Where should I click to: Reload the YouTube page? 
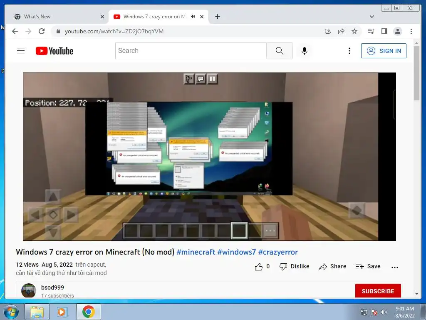click(x=42, y=31)
